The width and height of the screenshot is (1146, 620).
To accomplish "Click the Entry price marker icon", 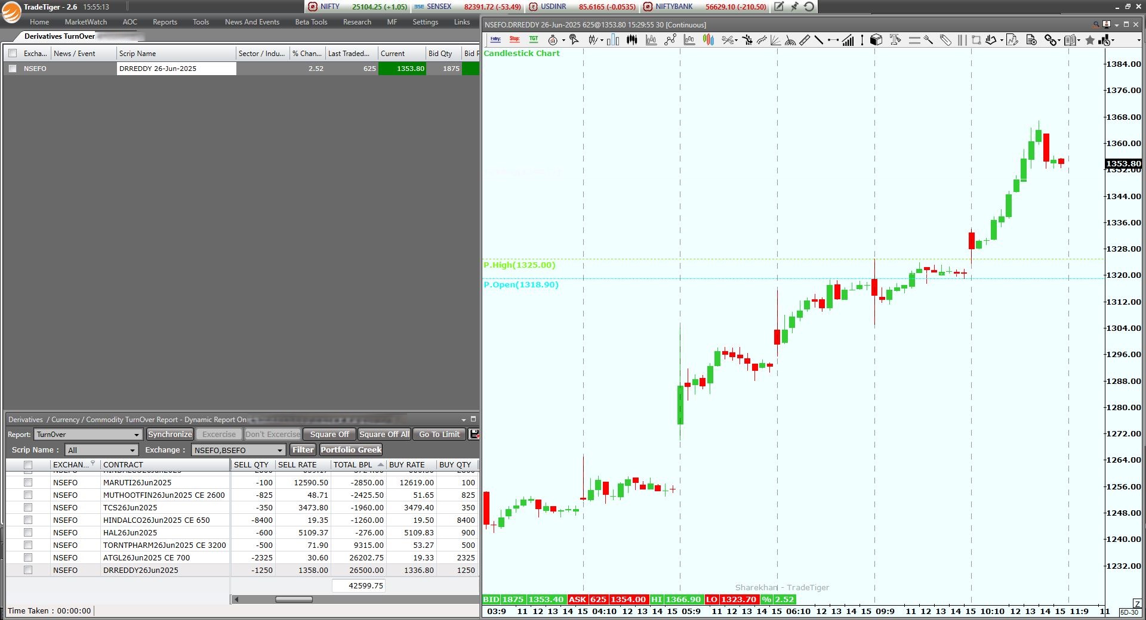I will coord(495,40).
